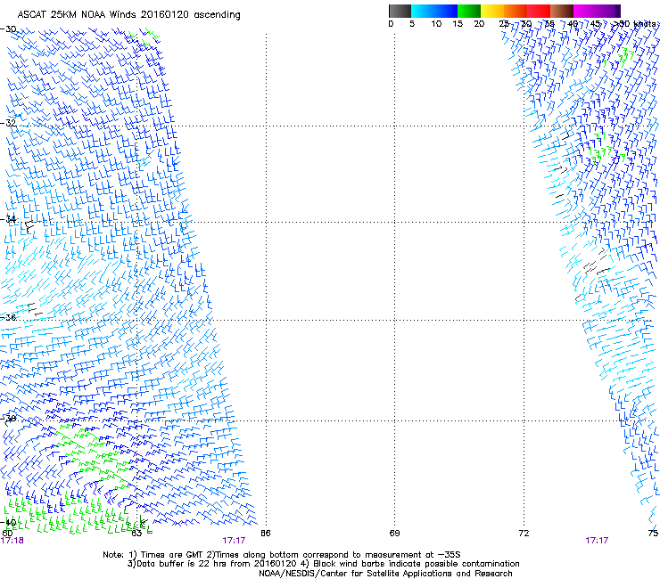Click the 17:17 time label near longitude 66
Viewport: 660px width, 579px height.
(234, 541)
